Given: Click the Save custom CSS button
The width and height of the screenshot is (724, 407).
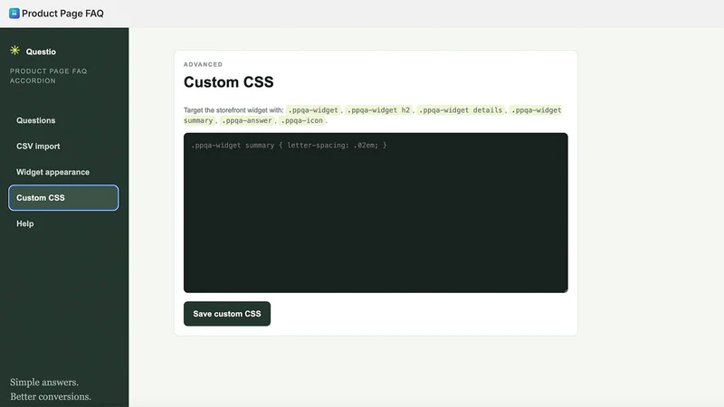Looking at the screenshot, I should (x=227, y=314).
